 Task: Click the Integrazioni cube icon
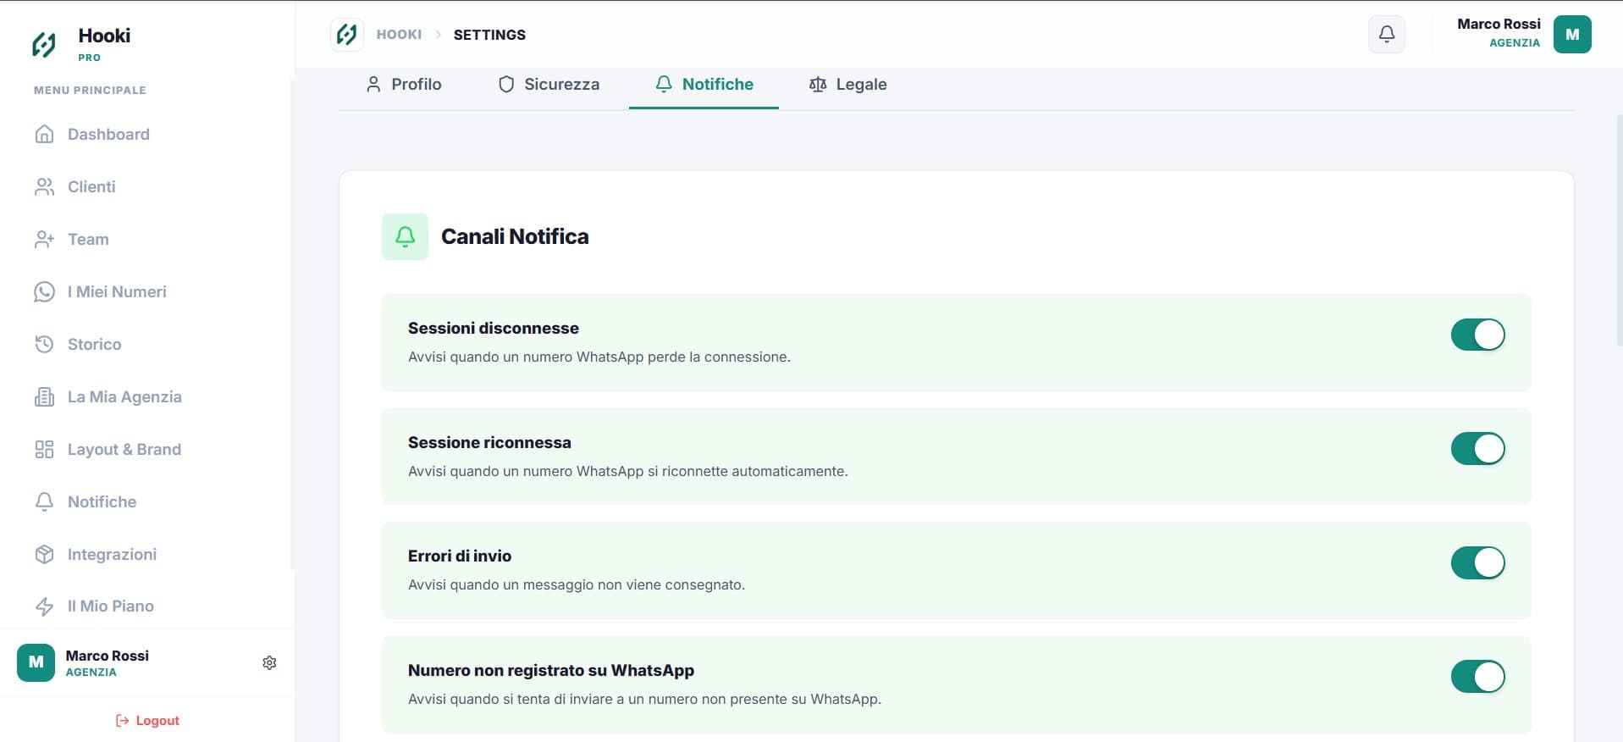tap(45, 554)
